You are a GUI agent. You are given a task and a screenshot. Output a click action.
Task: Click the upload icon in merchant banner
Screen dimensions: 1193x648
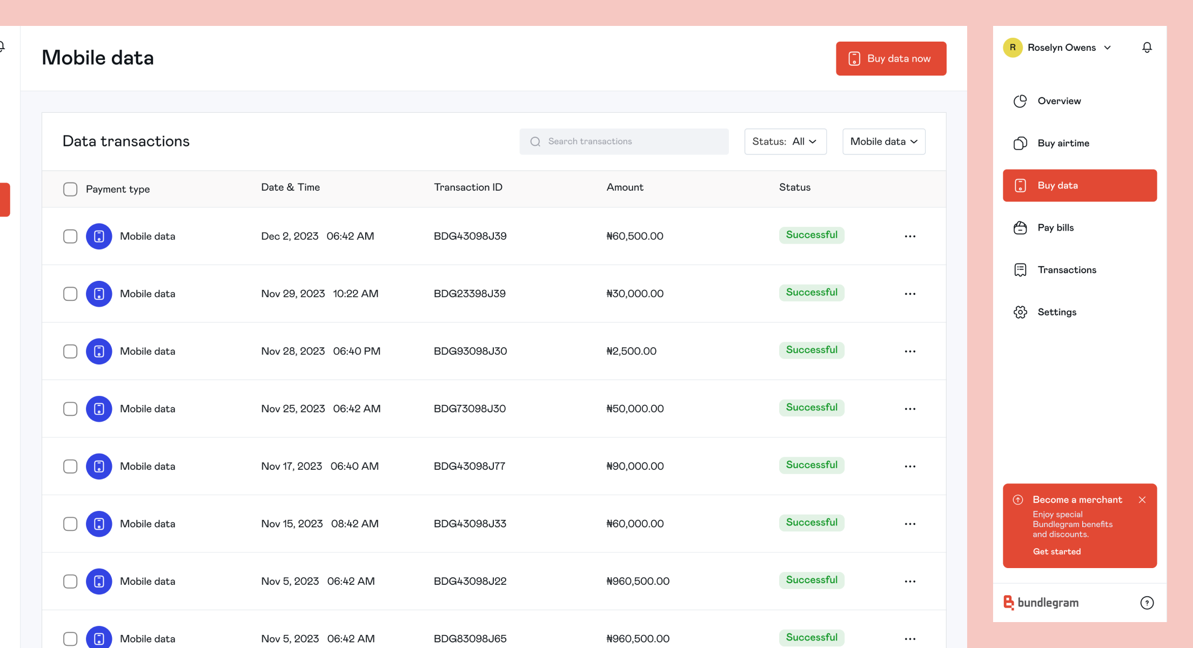click(x=1018, y=500)
